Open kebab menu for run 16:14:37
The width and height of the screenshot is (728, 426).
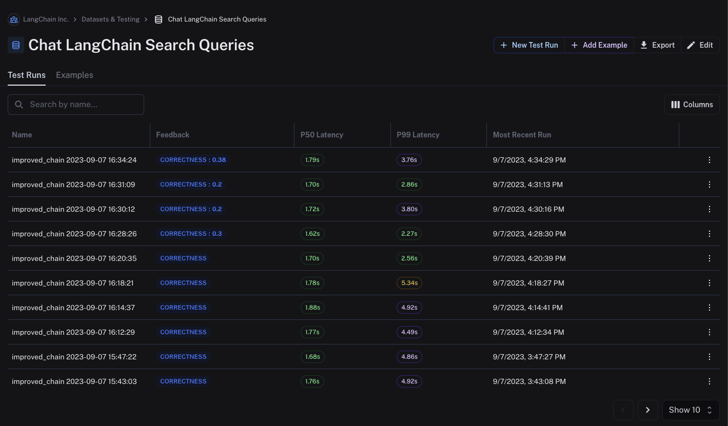tap(710, 308)
